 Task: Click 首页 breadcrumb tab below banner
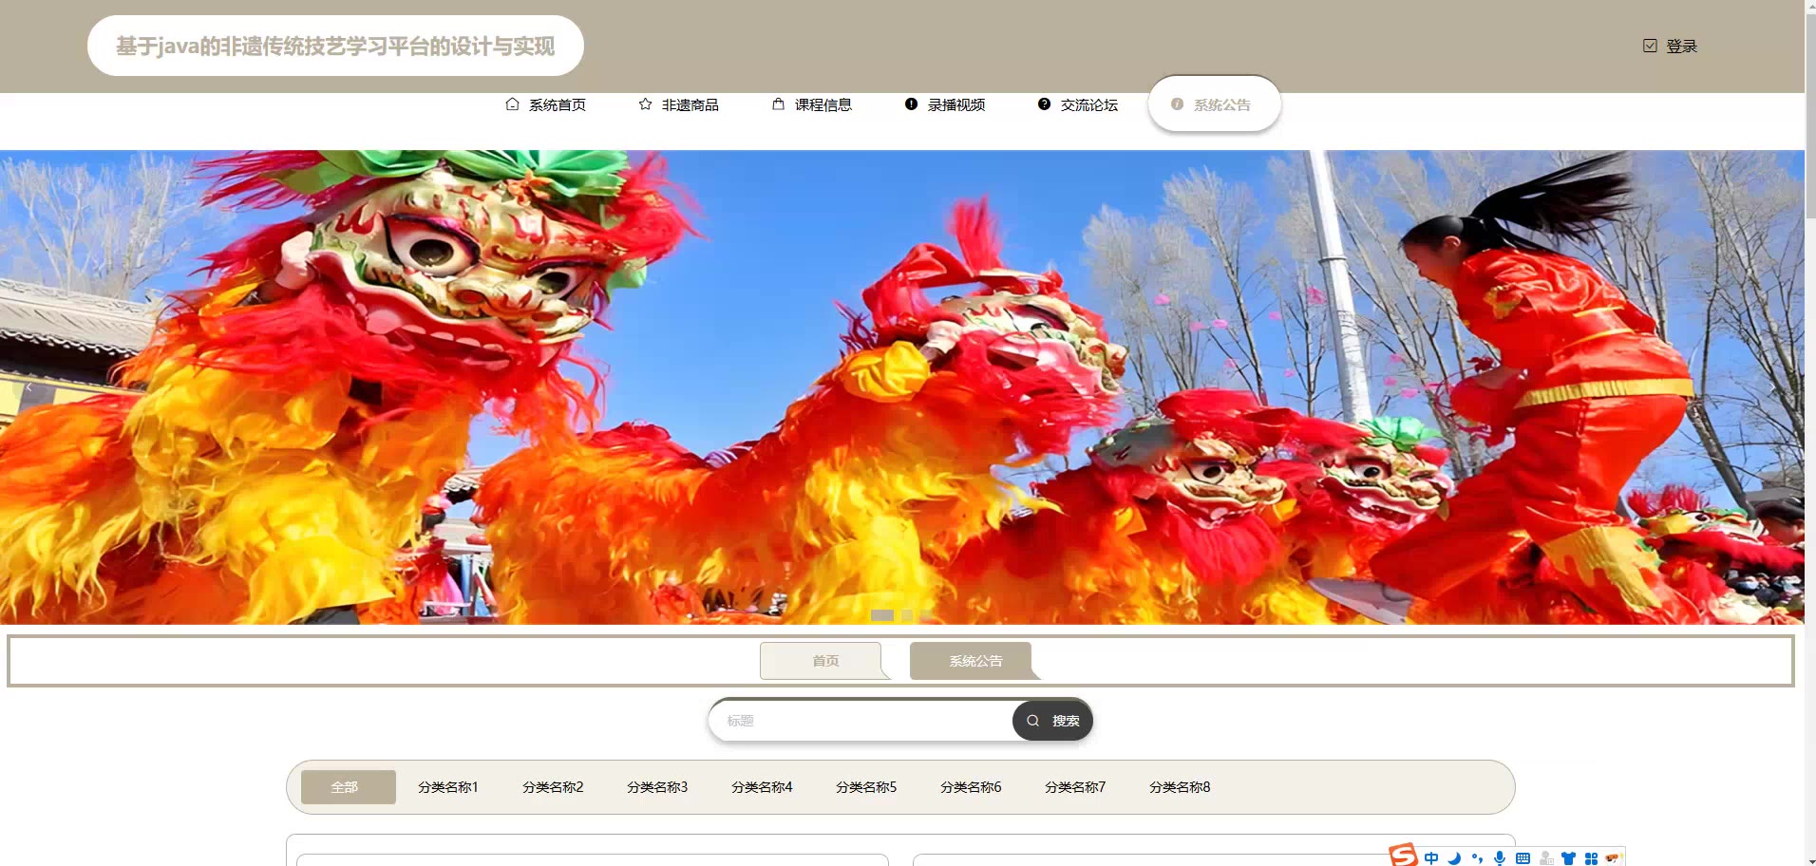click(x=824, y=661)
